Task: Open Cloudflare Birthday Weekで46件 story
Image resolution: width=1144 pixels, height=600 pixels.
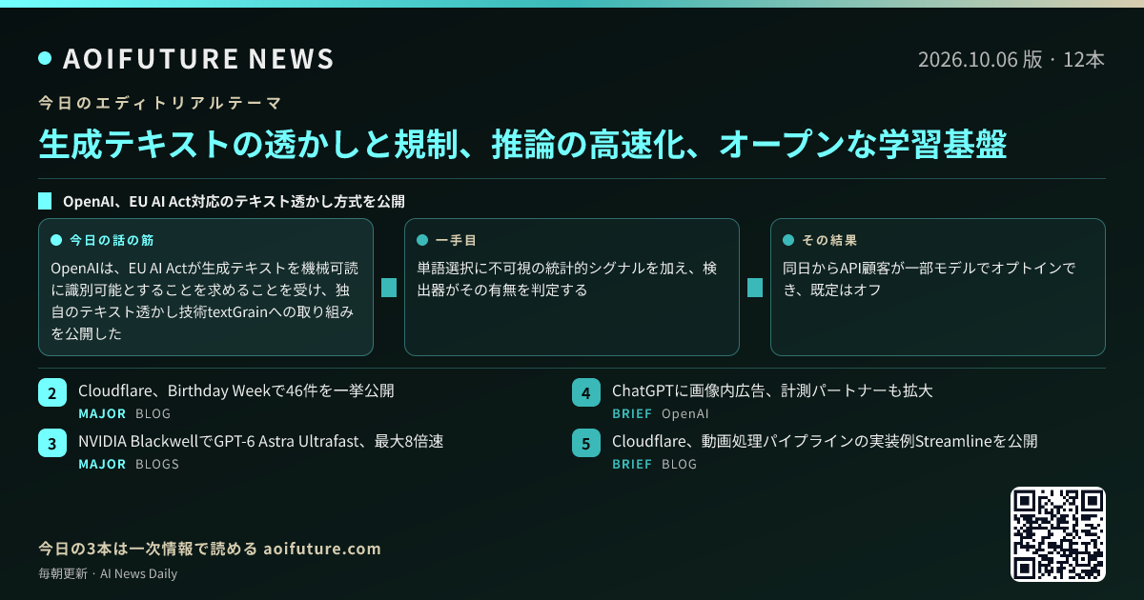Action: (x=236, y=390)
